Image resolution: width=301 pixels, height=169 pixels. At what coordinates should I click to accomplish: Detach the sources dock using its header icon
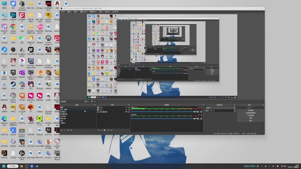pos(129,105)
